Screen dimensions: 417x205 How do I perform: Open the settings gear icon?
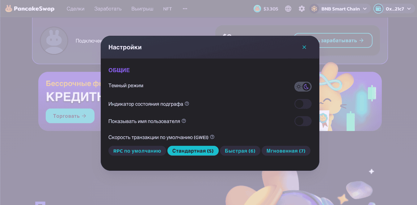point(302,9)
